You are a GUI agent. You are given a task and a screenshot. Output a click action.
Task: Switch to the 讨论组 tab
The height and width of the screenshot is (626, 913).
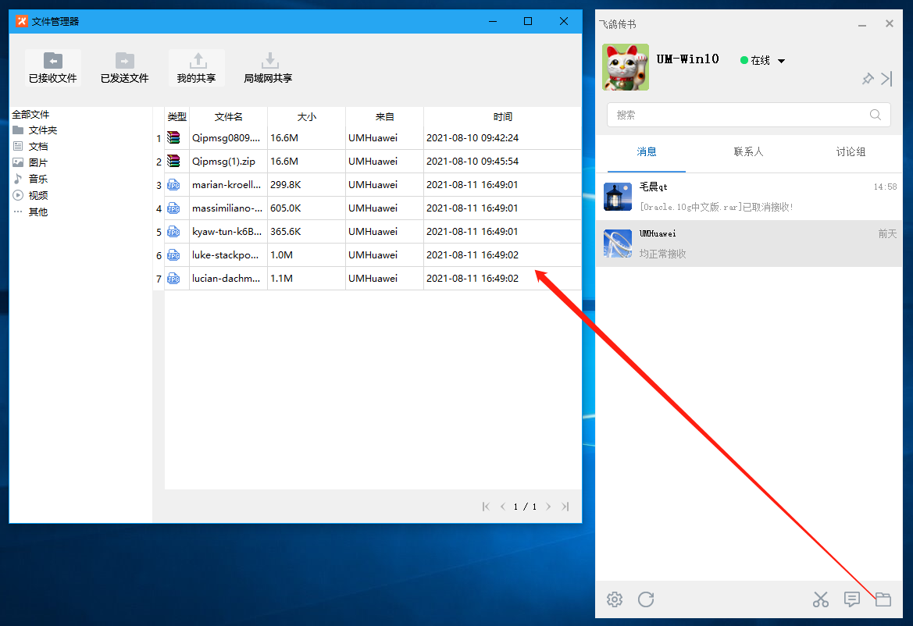click(x=851, y=151)
